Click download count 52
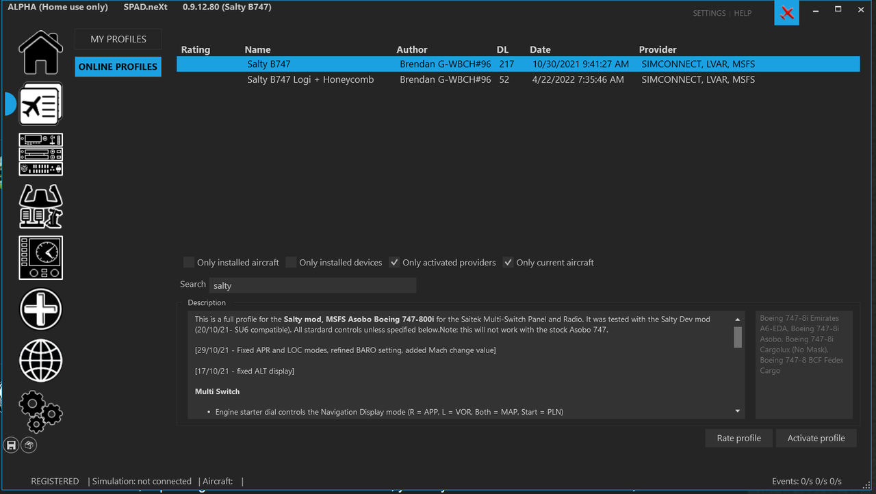Screen dimensions: 876x494 504,79
